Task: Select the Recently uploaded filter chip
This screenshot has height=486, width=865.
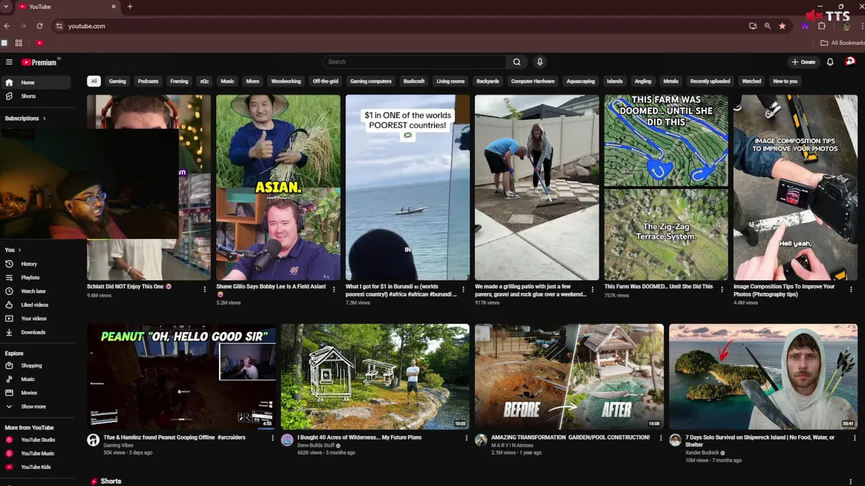Action: (710, 81)
